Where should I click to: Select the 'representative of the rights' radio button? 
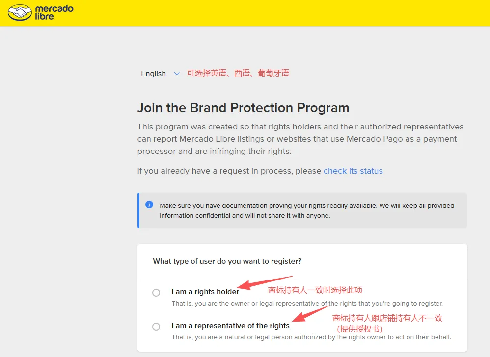click(x=156, y=327)
